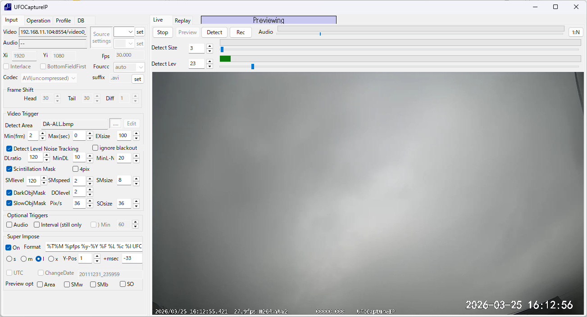Click the UFOCaptureIP title bar app icon
The image size is (587, 317).
(x=8, y=7)
